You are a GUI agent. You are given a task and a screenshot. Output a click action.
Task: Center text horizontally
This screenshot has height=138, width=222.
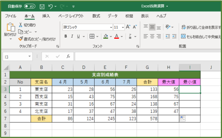point(152,36)
